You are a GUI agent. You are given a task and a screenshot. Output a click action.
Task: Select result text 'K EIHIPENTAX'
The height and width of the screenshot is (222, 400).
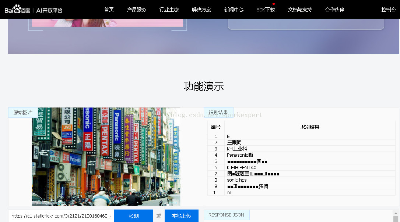(242, 168)
